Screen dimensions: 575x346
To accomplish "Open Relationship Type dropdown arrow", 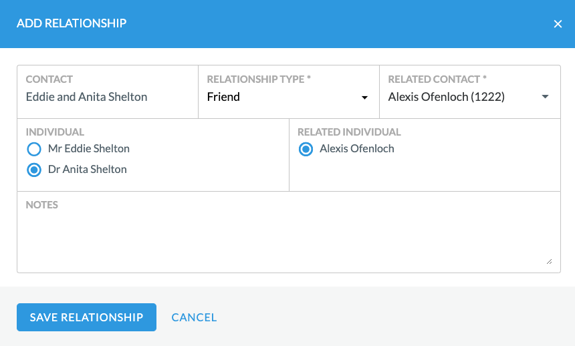I will tap(364, 98).
